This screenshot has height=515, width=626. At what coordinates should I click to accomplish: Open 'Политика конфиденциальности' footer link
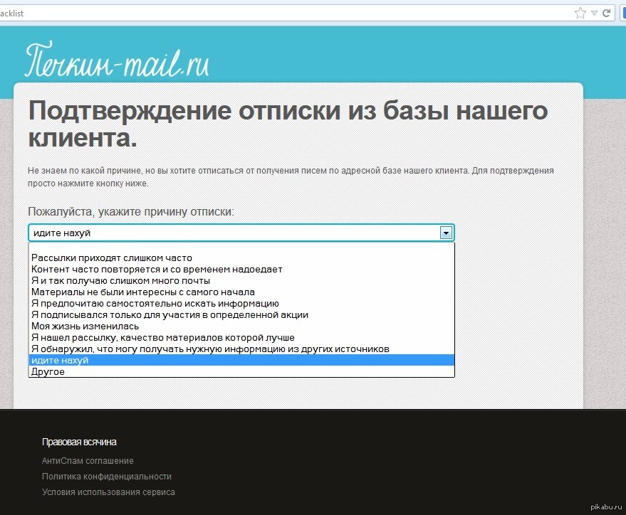point(107,477)
